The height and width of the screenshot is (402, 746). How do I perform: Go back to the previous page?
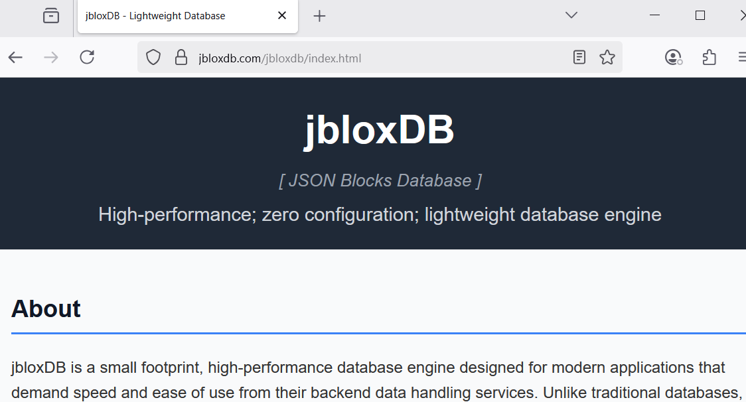pyautogui.click(x=15, y=58)
